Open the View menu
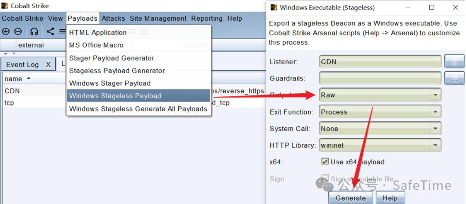 pyautogui.click(x=55, y=19)
